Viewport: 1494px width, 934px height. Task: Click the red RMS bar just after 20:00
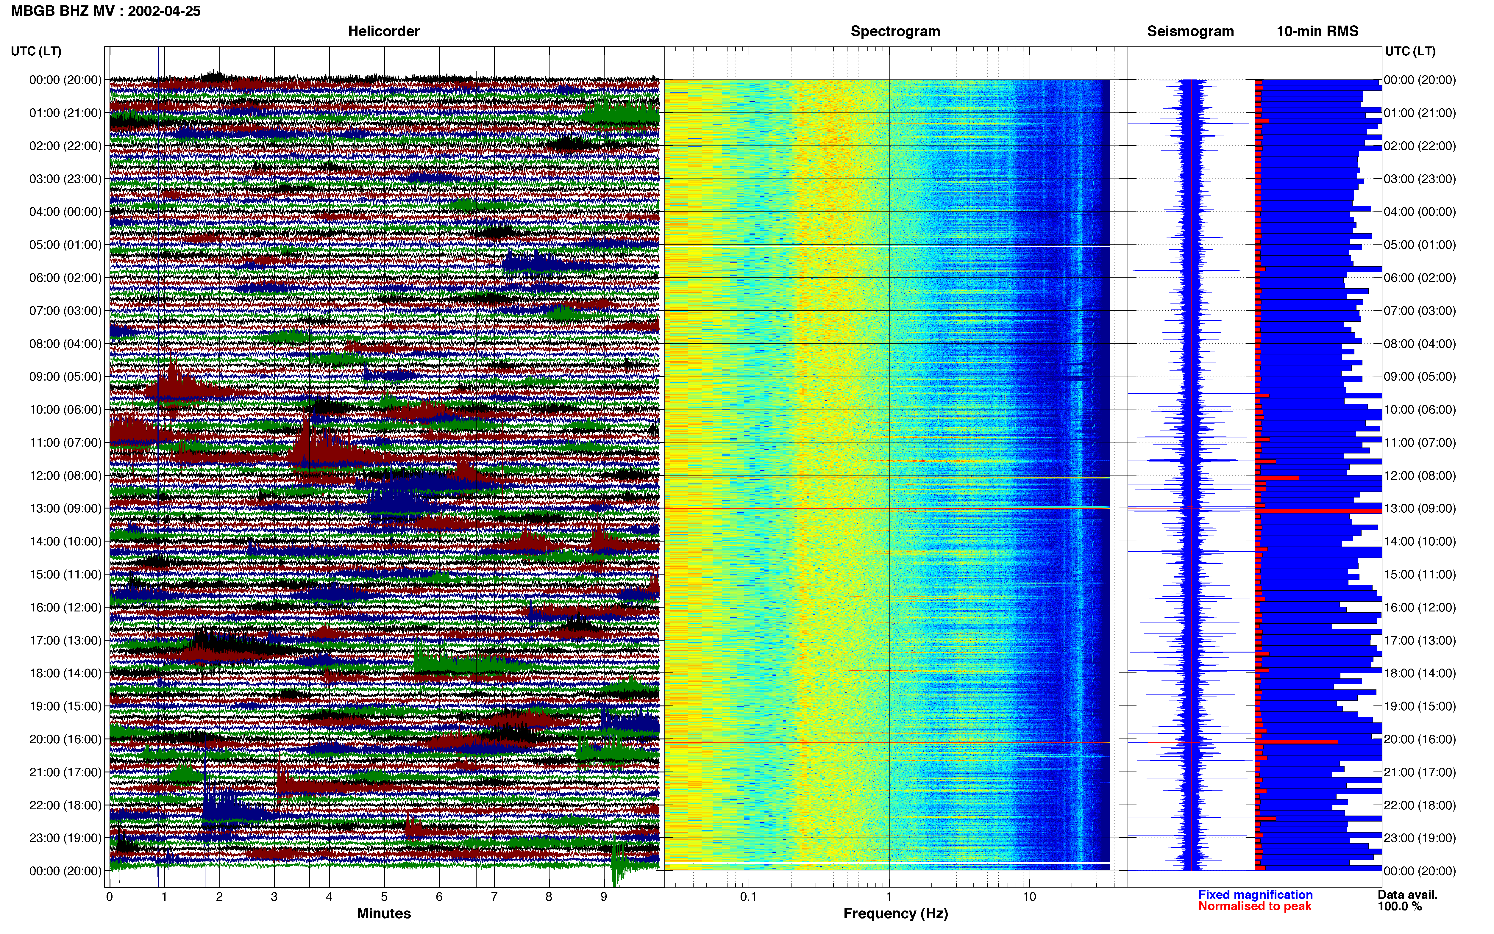point(1296,741)
